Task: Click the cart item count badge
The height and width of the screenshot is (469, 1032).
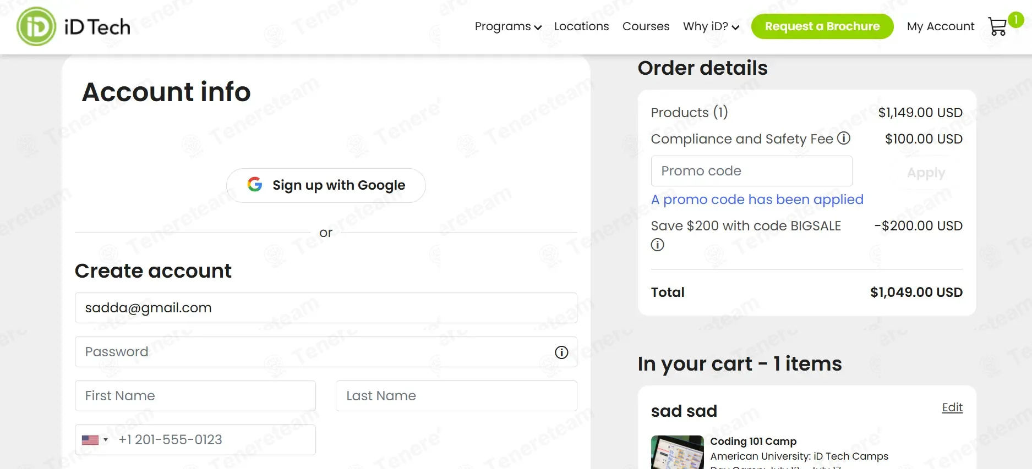Action: (x=1015, y=19)
